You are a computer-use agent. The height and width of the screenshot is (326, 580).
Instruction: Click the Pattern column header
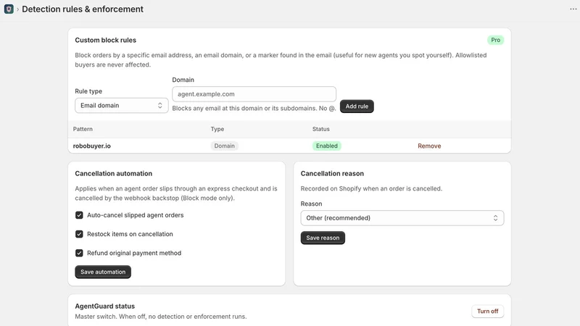pos(83,129)
